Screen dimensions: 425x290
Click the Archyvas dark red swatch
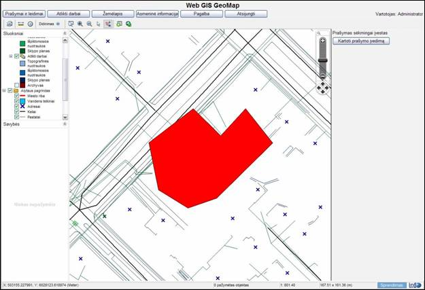click(22, 86)
